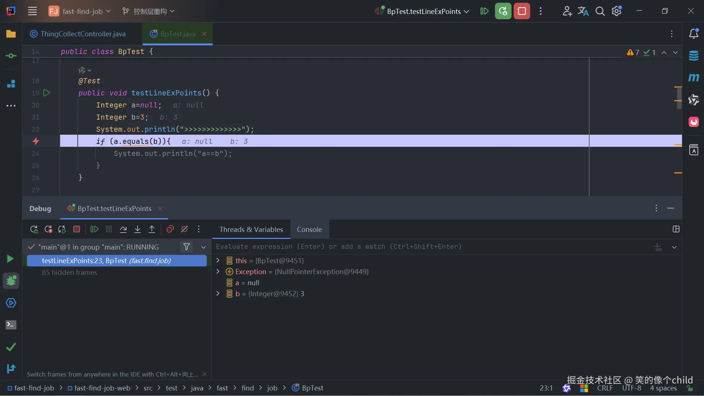The image size is (704, 396).
Task: Expand the 'this' variable node
Action: (218, 261)
